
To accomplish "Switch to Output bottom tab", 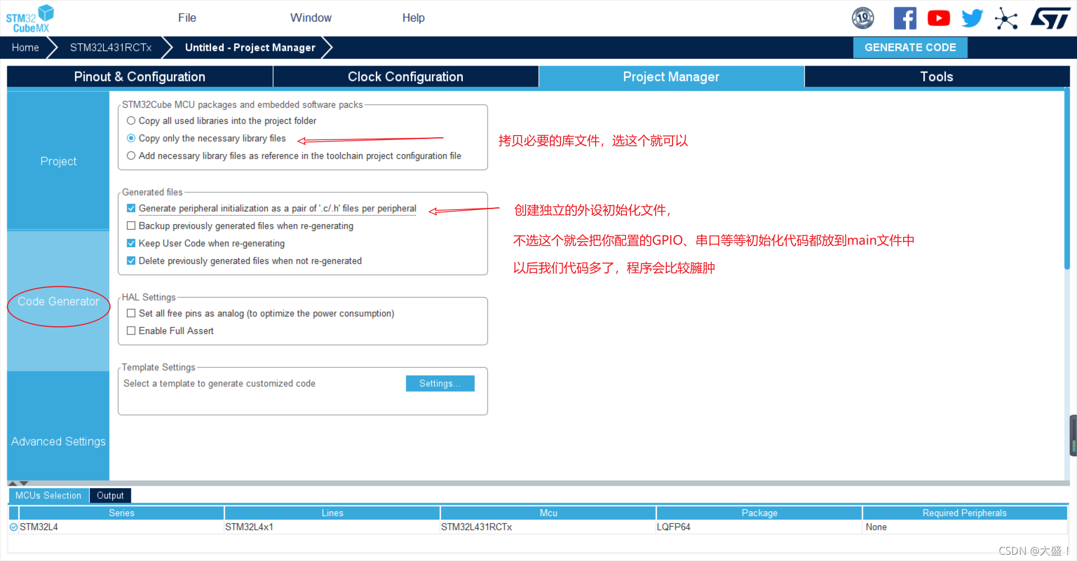I will (x=110, y=495).
